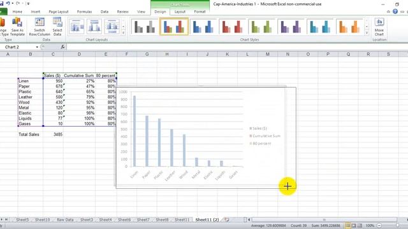
Task: Select column H header
Action: [167, 54]
